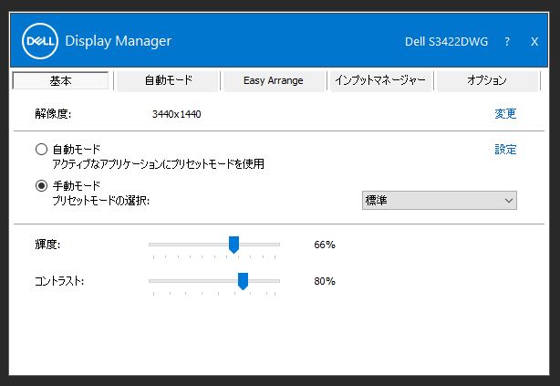The width and height of the screenshot is (560, 386).
Task: Open the インプットマネージャー tab
Action: pyautogui.click(x=380, y=80)
